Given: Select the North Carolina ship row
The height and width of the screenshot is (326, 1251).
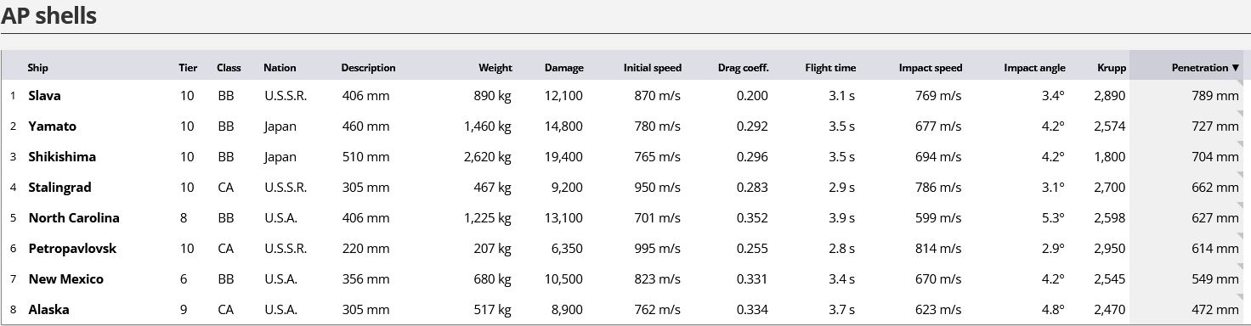Looking at the screenshot, I should [x=625, y=218].
